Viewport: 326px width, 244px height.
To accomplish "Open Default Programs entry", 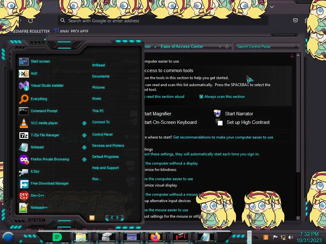I will point(105,157).
